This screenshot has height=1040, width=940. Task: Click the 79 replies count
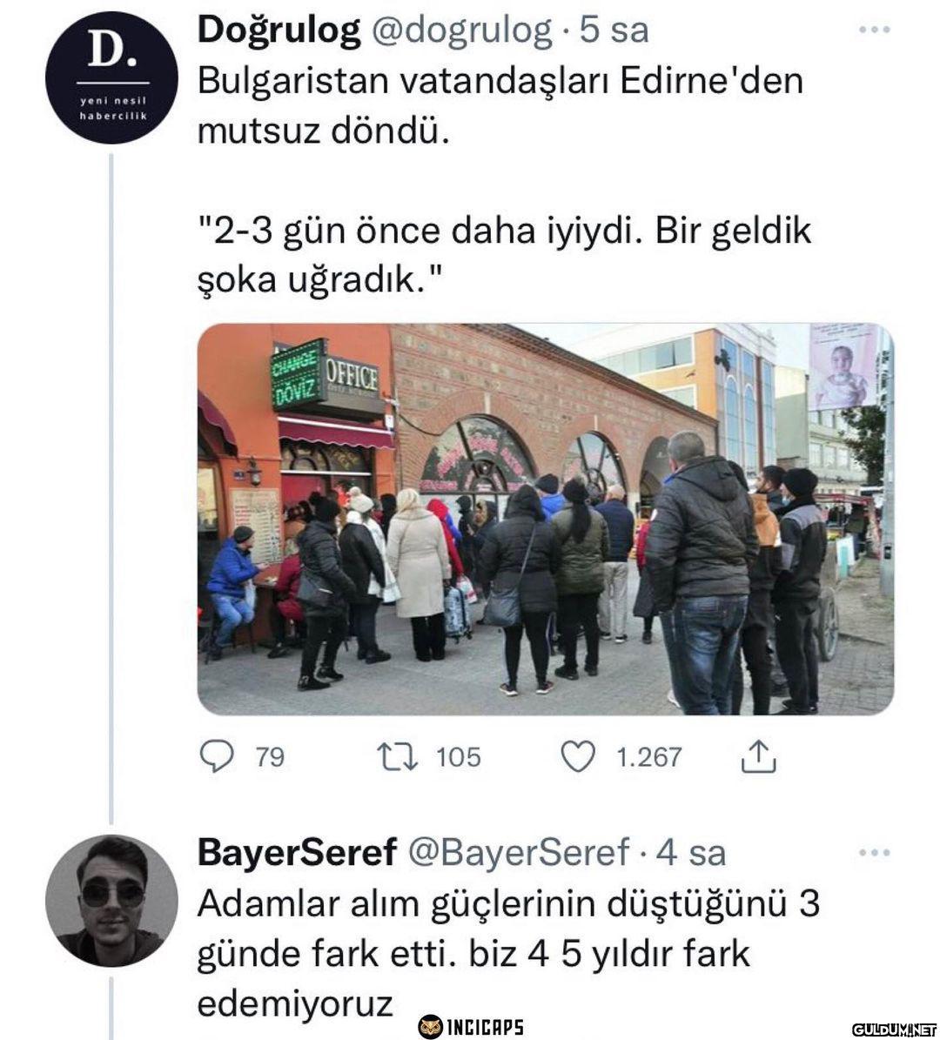tap(270, 757)
